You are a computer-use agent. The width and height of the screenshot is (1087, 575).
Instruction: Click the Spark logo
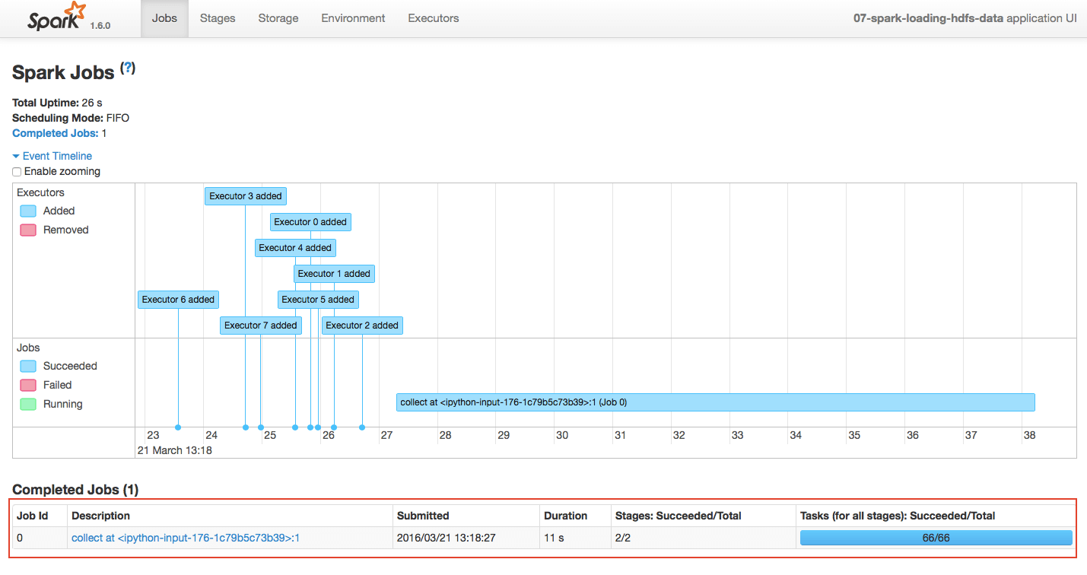point(56,17)
